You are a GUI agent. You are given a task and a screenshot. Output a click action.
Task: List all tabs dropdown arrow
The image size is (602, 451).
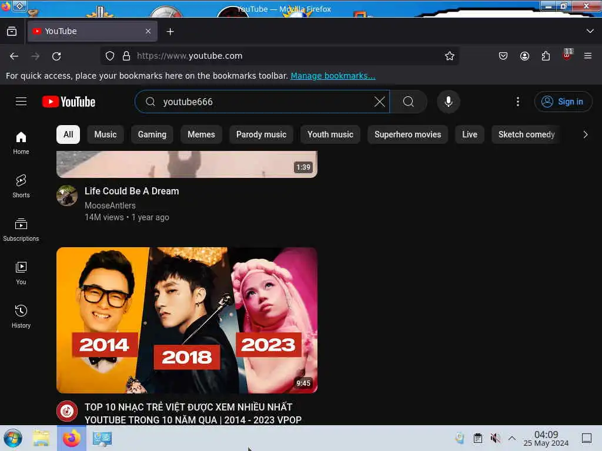[590, 31]
